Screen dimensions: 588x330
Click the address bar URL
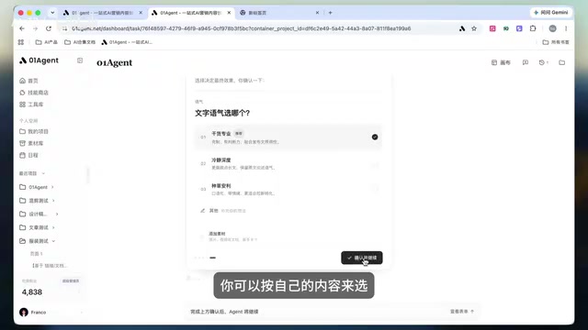point(241,28)
